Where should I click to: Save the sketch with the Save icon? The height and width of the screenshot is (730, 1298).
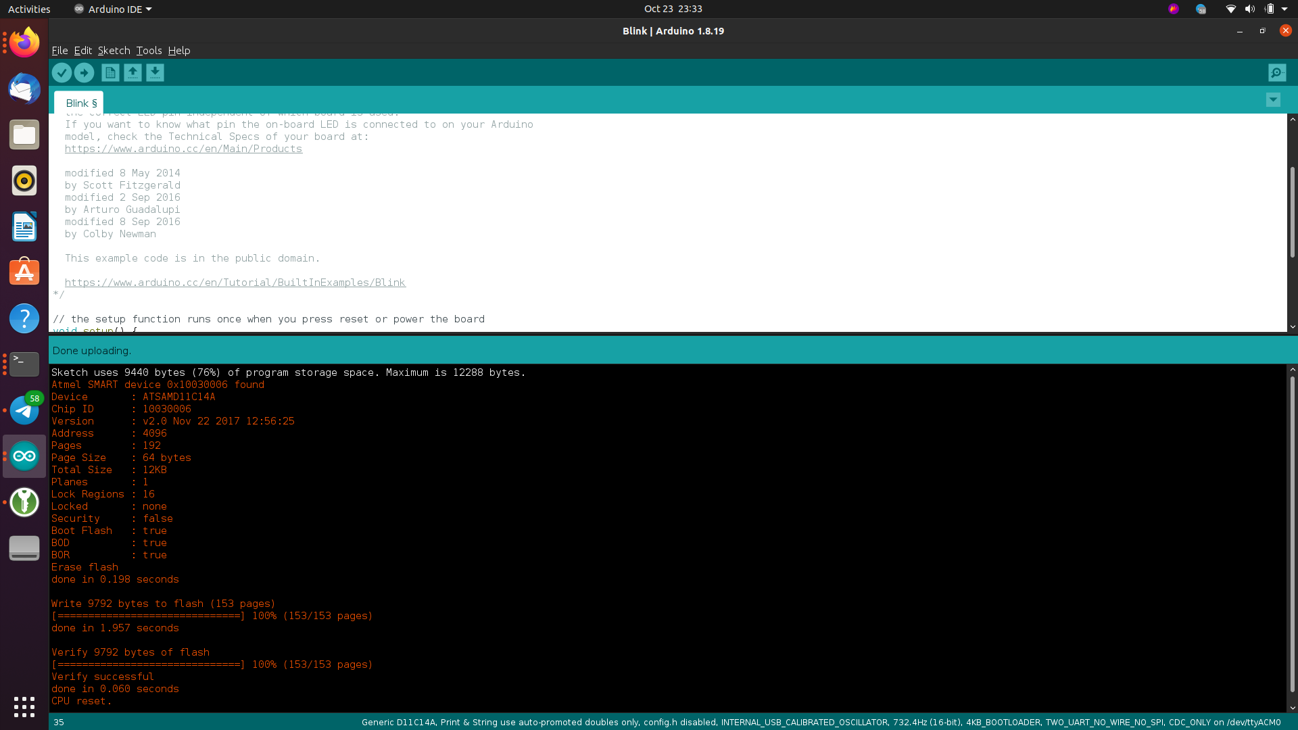pyautogui.click(x=155, y=72)
